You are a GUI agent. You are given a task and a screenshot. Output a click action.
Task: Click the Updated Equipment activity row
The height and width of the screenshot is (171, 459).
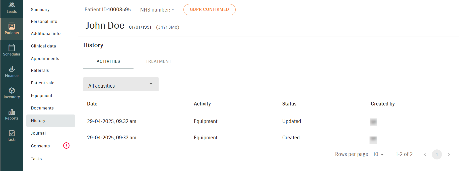[206, 121]
